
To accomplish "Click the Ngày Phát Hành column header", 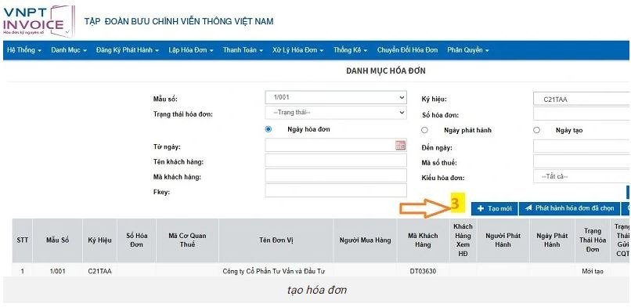I will (x=552, y=240).
